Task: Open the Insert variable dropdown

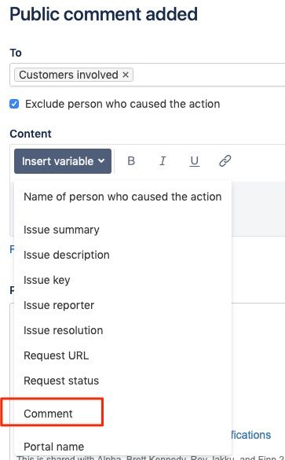Action: click(63, 161)
